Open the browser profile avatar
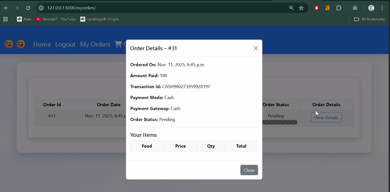Viewport: 390px width, 192px height. [x=371, y=8]
